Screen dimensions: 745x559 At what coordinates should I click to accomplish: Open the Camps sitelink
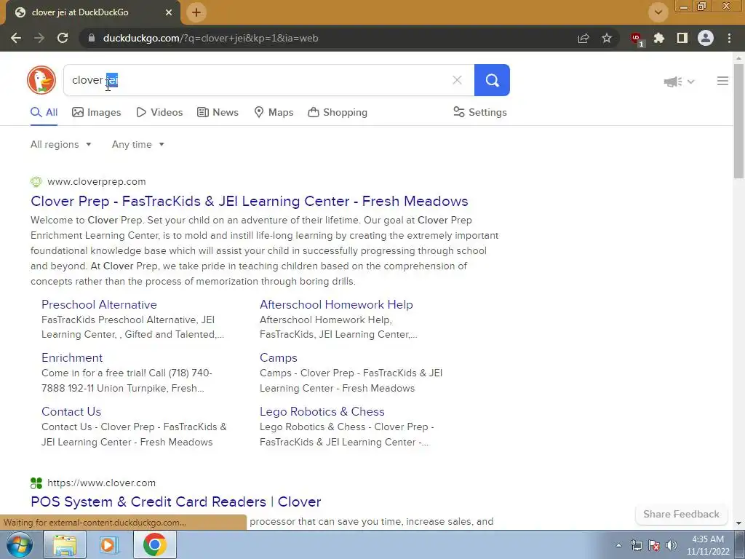(x=279, y=358)
